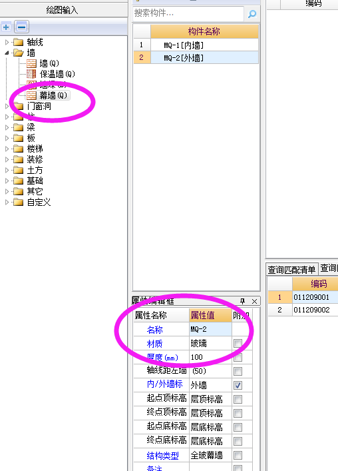Click the 基础 folder icon
338x471 pixels.
click(19, 181)
